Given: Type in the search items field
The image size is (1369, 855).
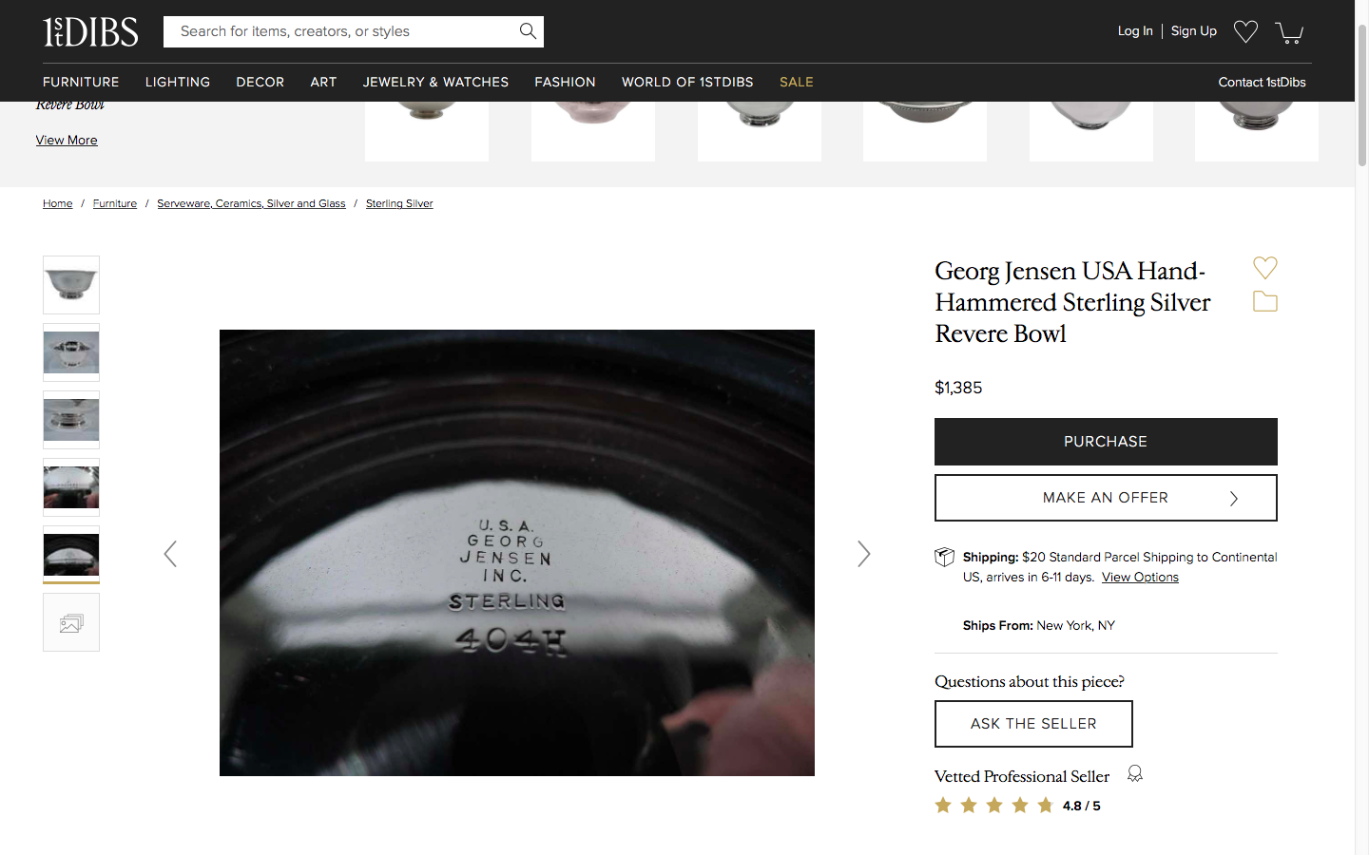Looking at the screenshot, I should click(342, 31).
